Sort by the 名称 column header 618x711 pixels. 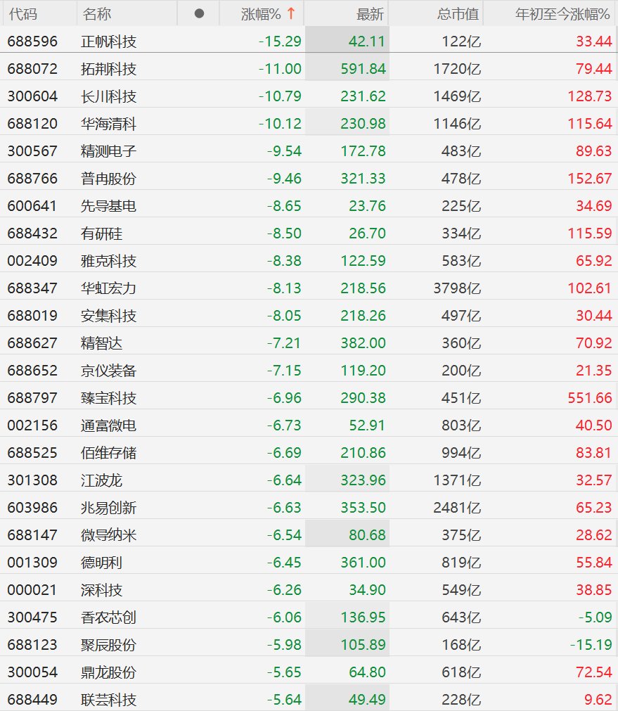tap(96, 14)
